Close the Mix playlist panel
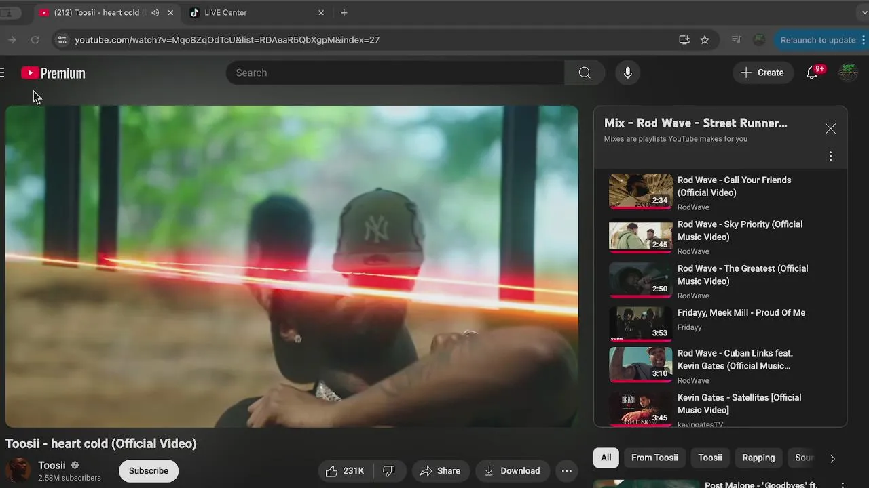The image size is (869, 488). 830,129
